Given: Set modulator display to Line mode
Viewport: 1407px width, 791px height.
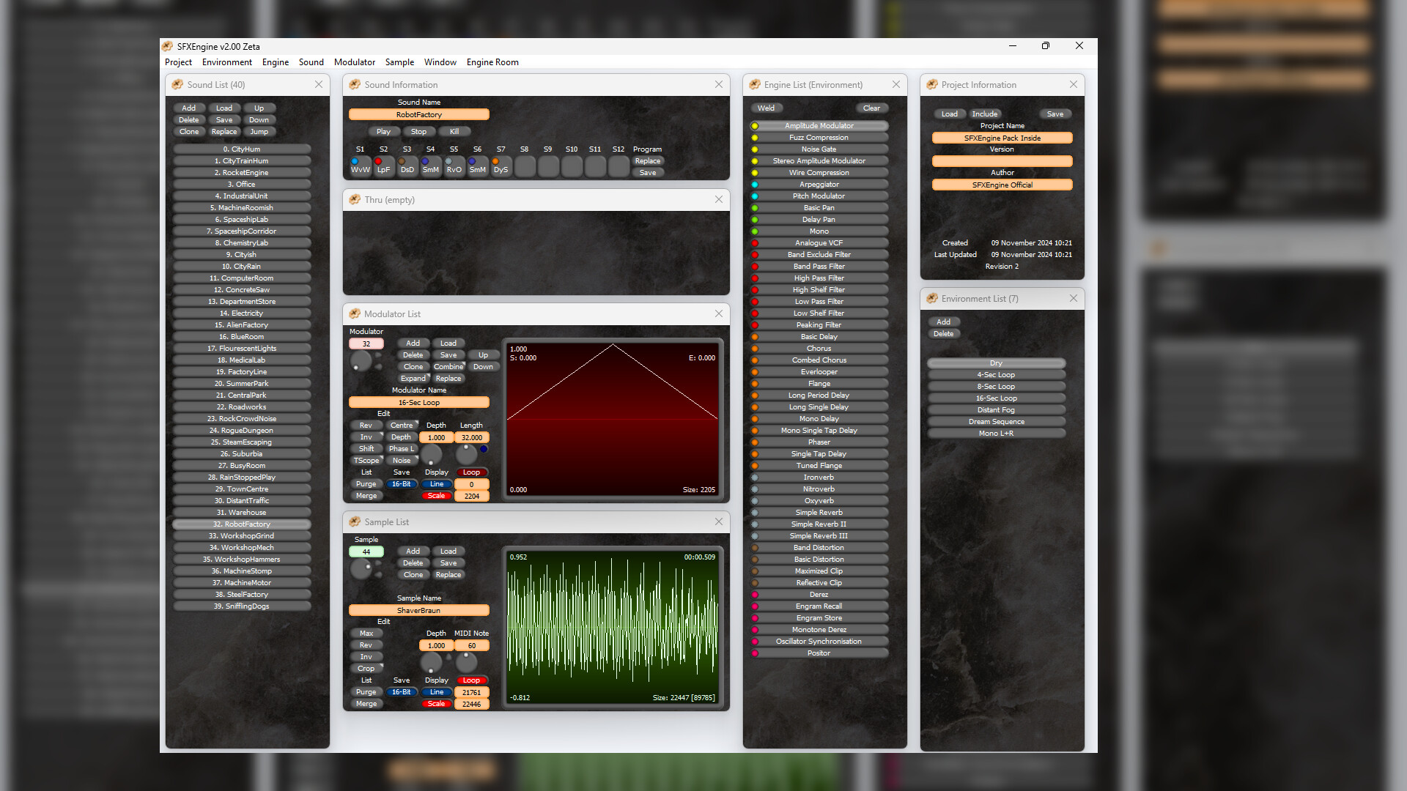Looking at the screenshot, I should [x=437, y=484].
